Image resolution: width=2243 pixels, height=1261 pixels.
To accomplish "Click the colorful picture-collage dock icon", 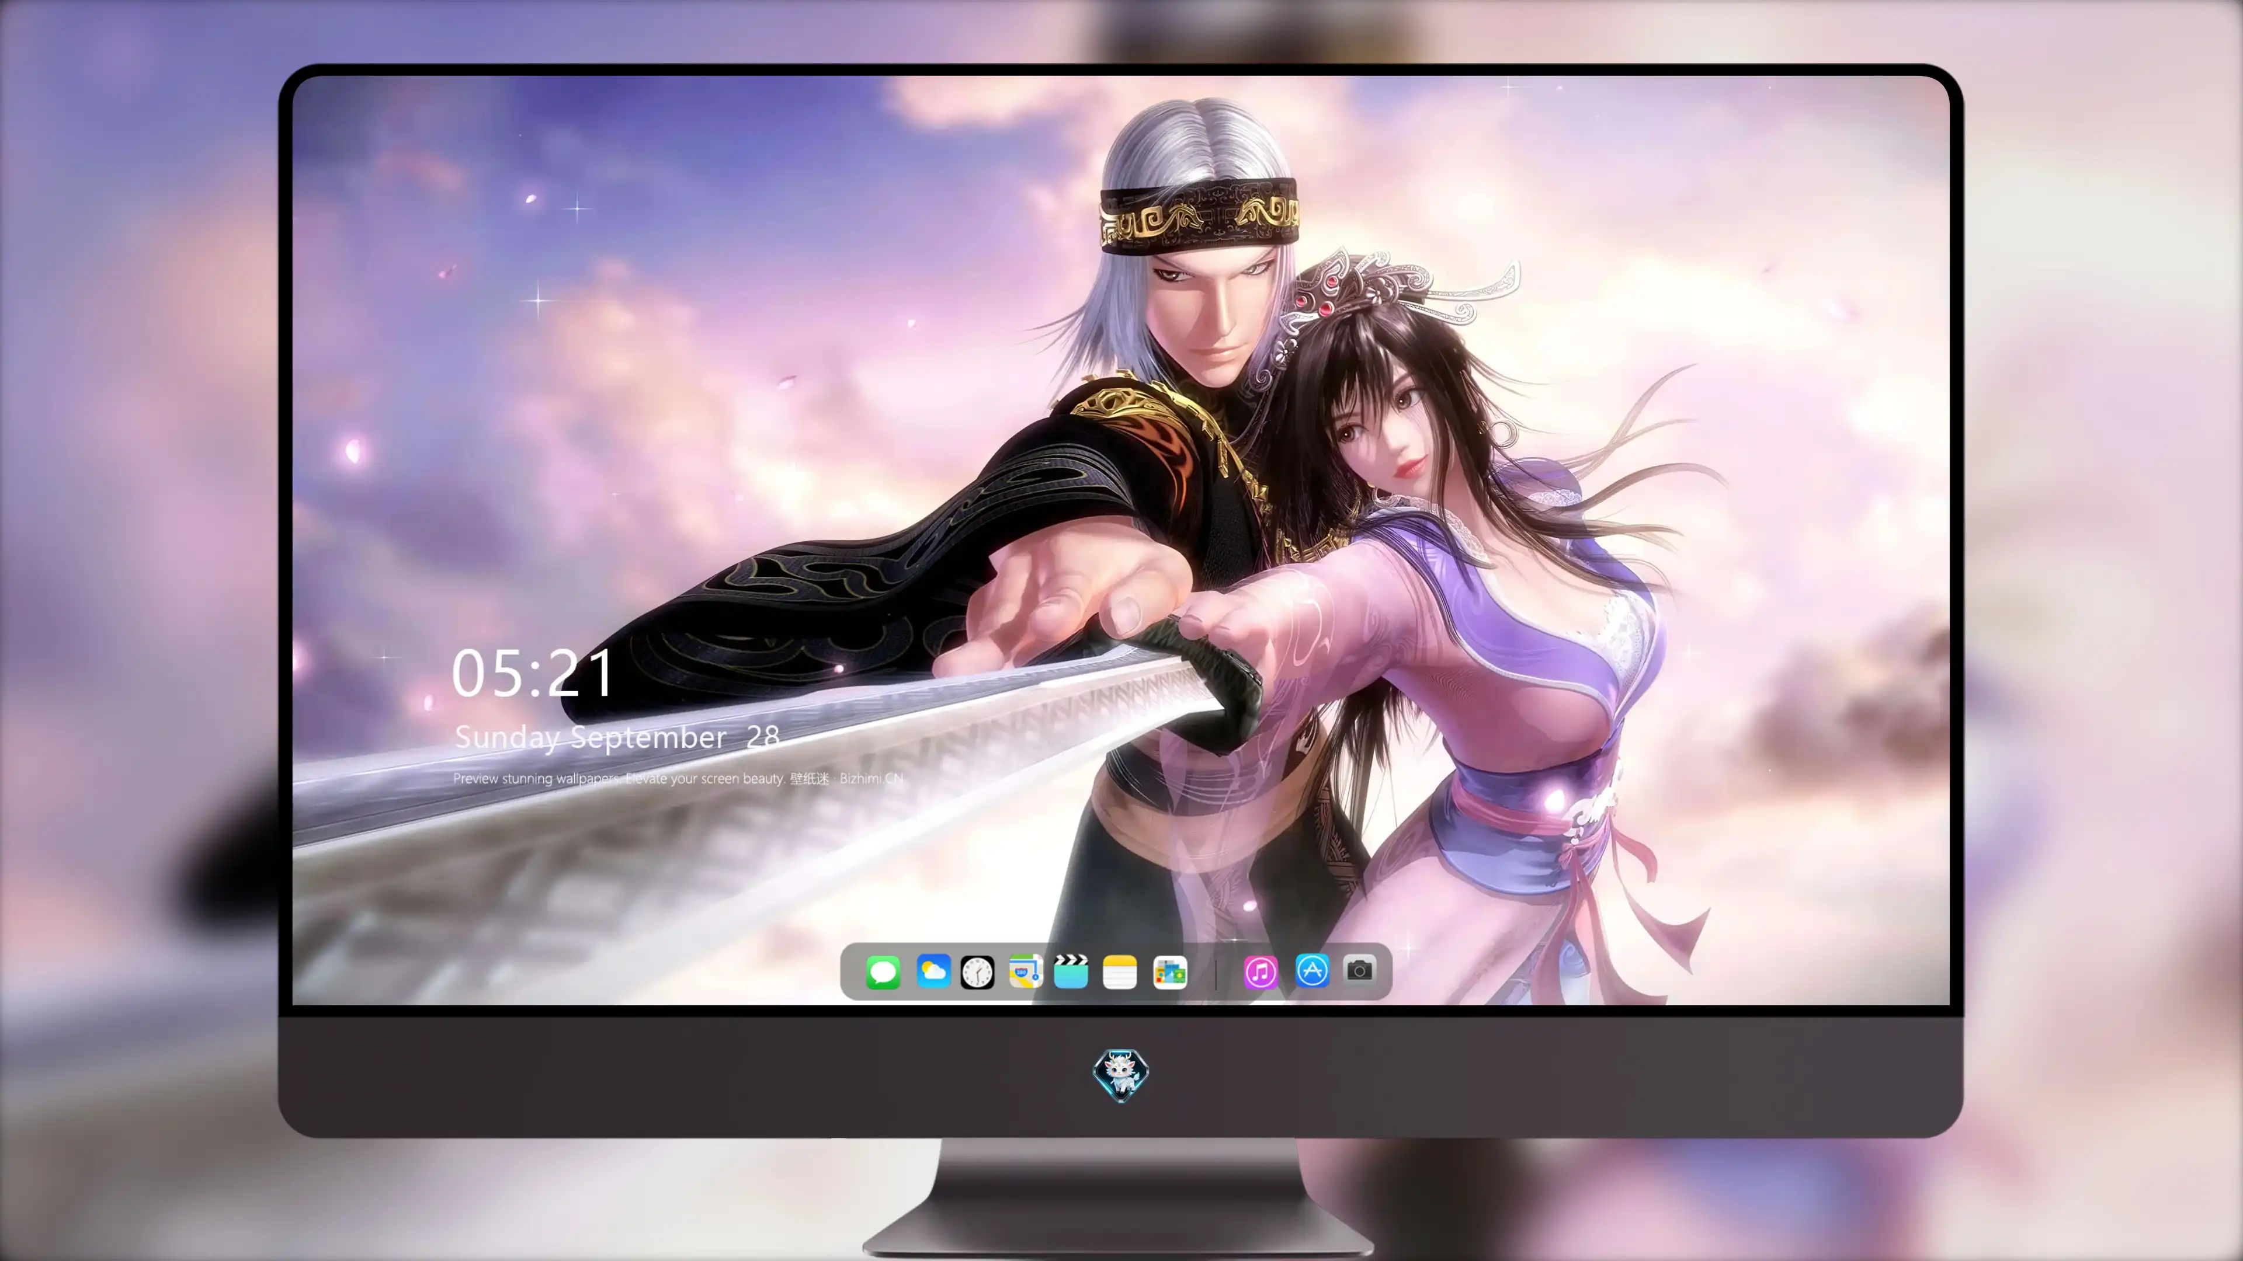I will 1169,972.
